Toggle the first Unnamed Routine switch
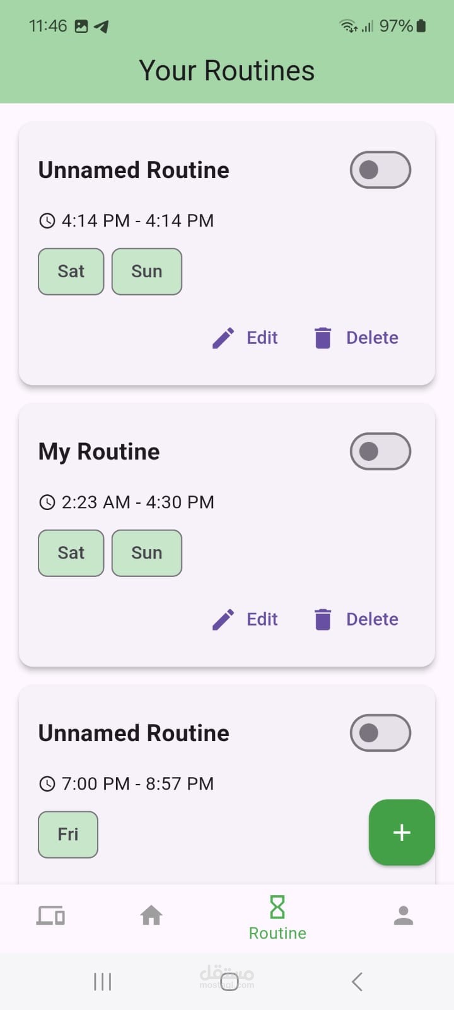The image size is (454, 1010). click(x=380, y=170)
